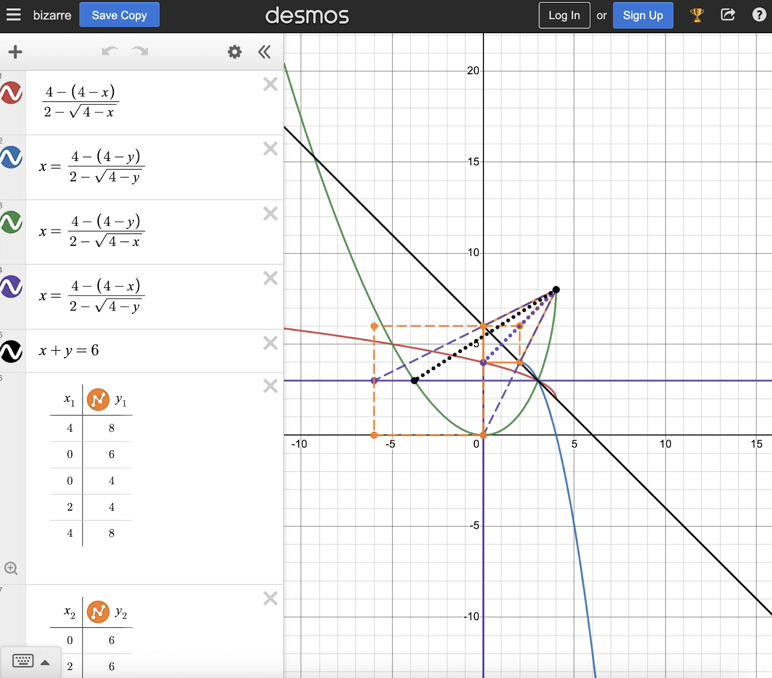Click the share graph icon
The height and width of the screenshot is (678, 772).
(728, 15)
